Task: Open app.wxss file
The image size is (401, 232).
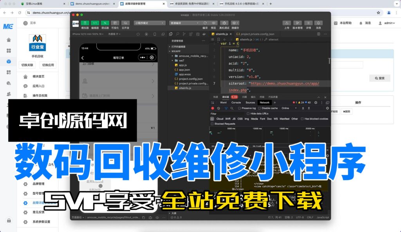Action: pyautogui.click(x=185, y=74)
